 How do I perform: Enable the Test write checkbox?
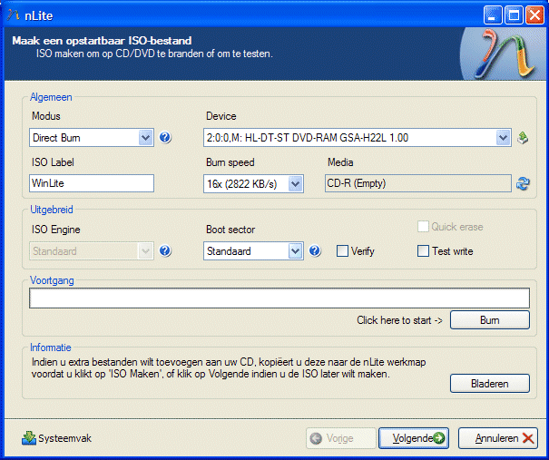[x=423, y=251]
